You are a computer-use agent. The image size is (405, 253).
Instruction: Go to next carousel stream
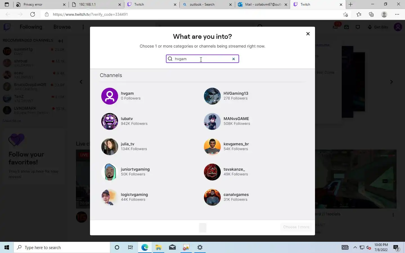click(391, 82)
